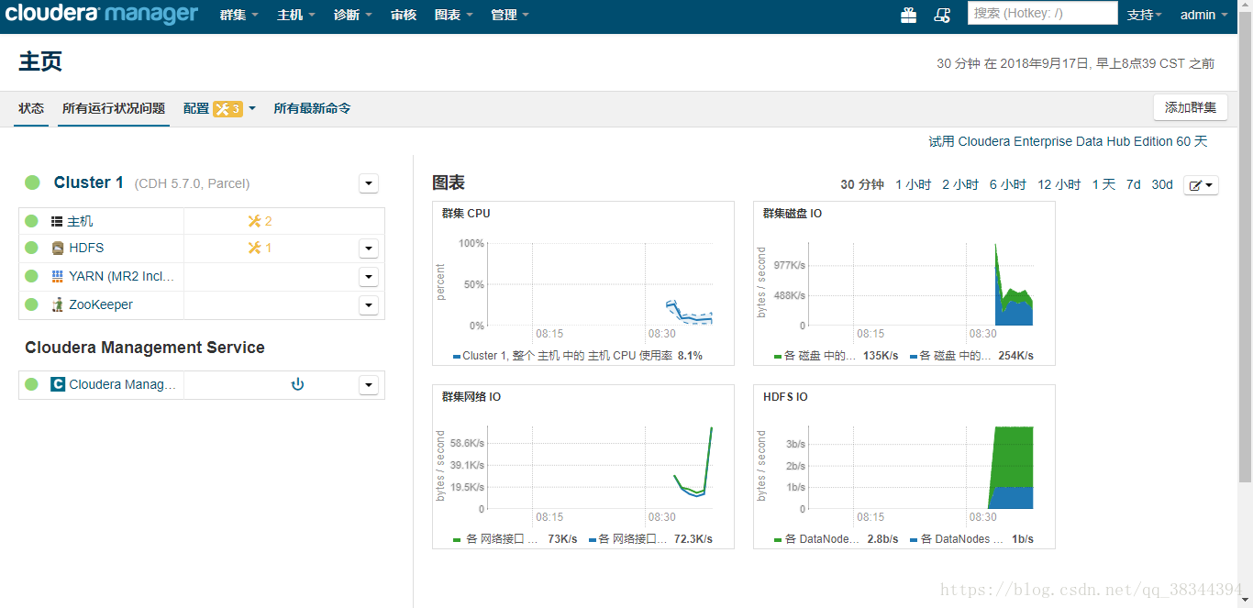Image resolution: width=1253 pixels, height=608 pixels.
Task: Click the page vertical scrollbar
Action: coord(1246,248)
